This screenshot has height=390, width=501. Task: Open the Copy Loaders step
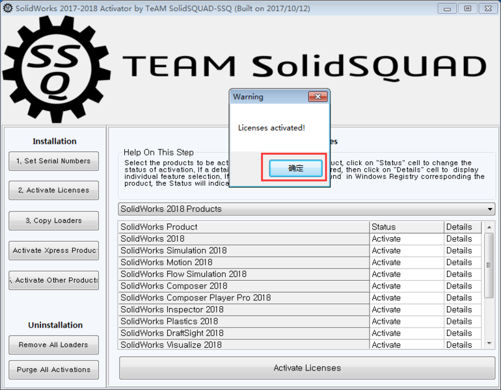pos(53,220)
